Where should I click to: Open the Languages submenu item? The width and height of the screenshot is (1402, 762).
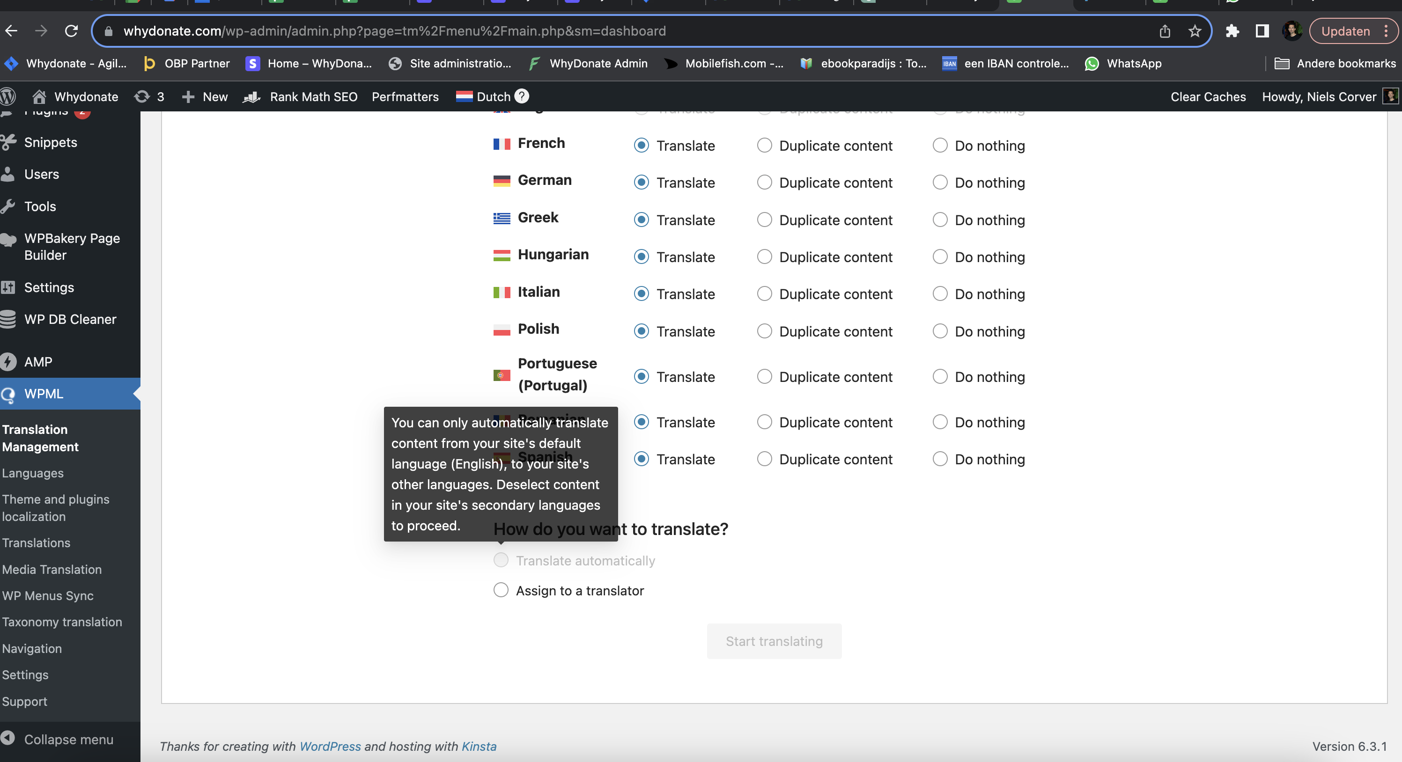(33, 473)
